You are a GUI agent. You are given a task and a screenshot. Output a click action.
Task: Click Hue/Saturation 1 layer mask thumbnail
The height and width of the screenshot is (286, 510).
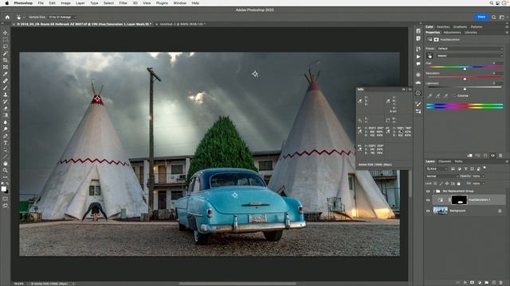click(460, 200)
